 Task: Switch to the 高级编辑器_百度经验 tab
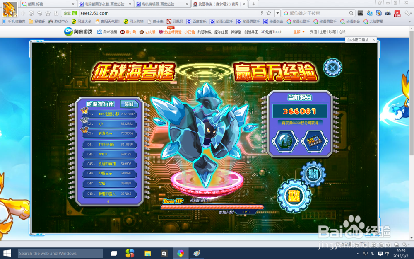tap(162, 4)
